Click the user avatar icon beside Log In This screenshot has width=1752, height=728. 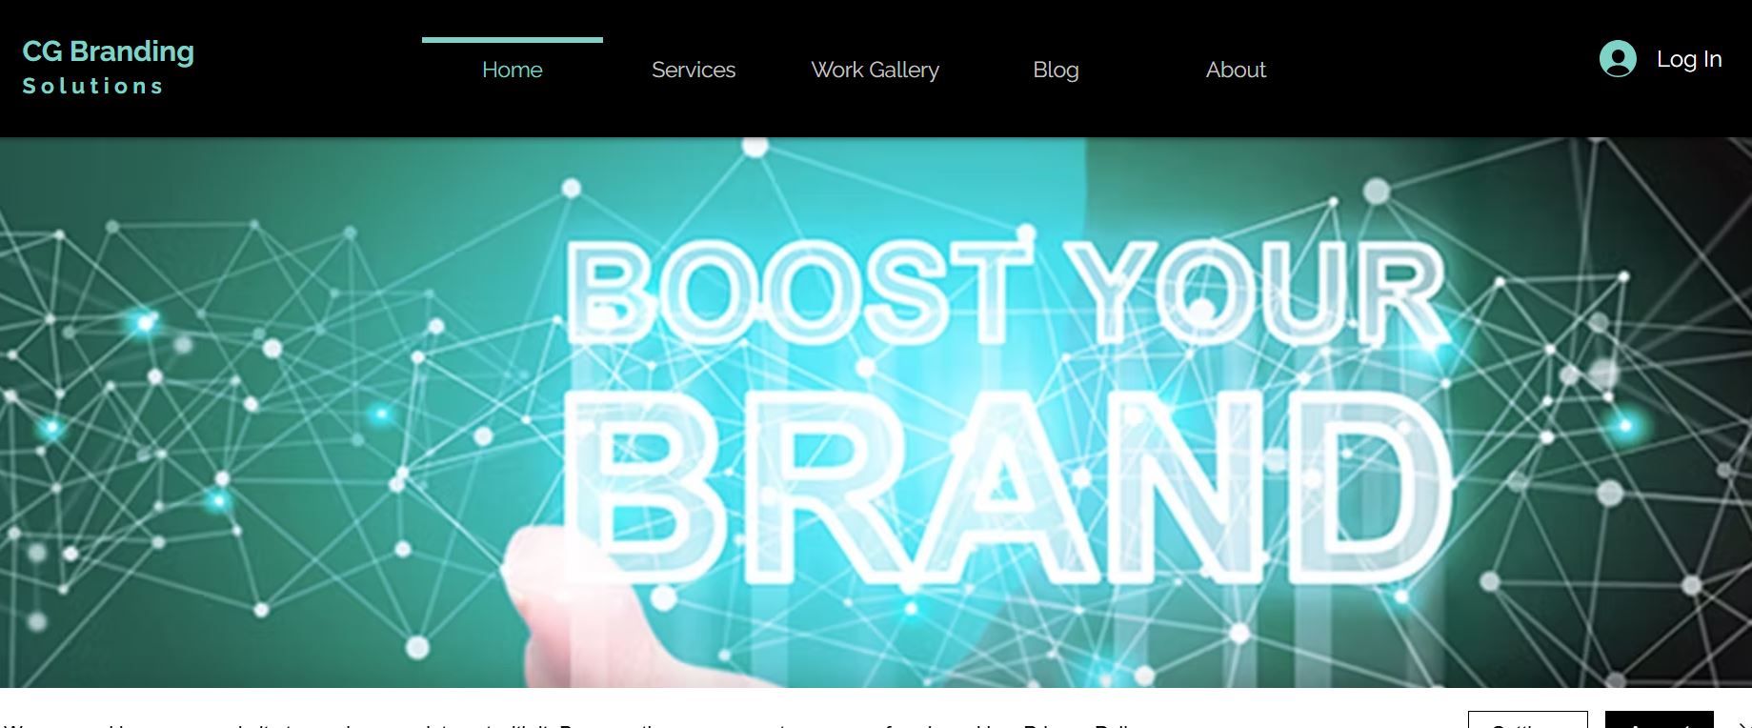tap(1618, 59)
